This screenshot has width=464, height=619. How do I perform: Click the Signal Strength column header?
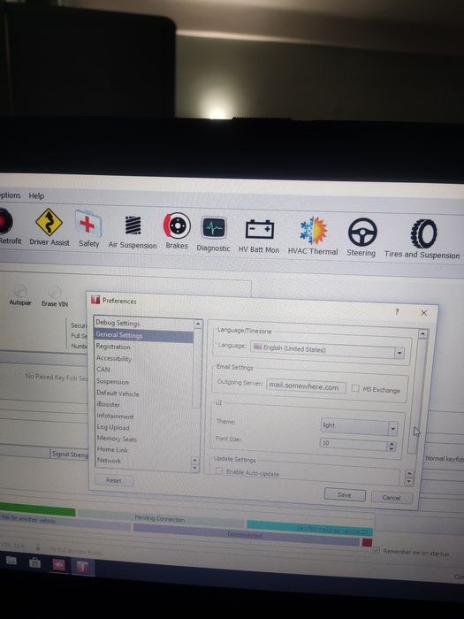70,454
